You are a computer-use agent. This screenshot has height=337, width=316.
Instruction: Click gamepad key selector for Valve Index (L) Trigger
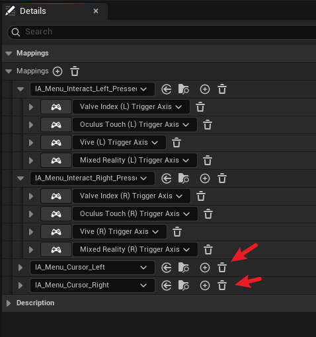[56, 107]
